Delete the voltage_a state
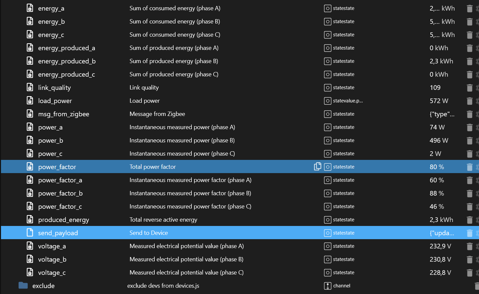Viewport: 479px width, 294px height. point(469,246)
